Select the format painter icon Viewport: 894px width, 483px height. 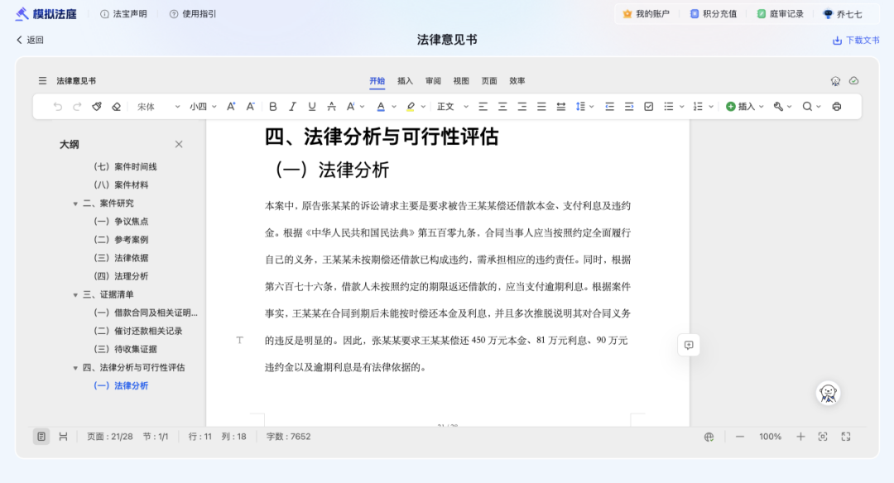[x=98, y=107]
